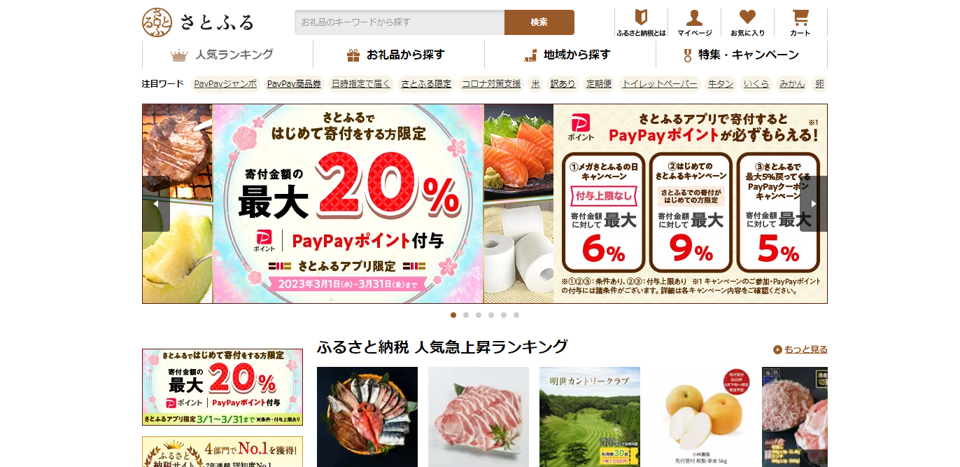Click the PayPayジャンボ keyword tag
The width and height of the screenshot is (960, 467).
tap(225, 84)
